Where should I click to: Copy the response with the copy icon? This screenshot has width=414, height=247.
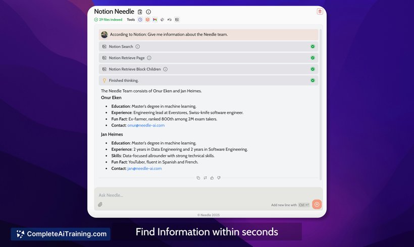[x=198, y=178]
